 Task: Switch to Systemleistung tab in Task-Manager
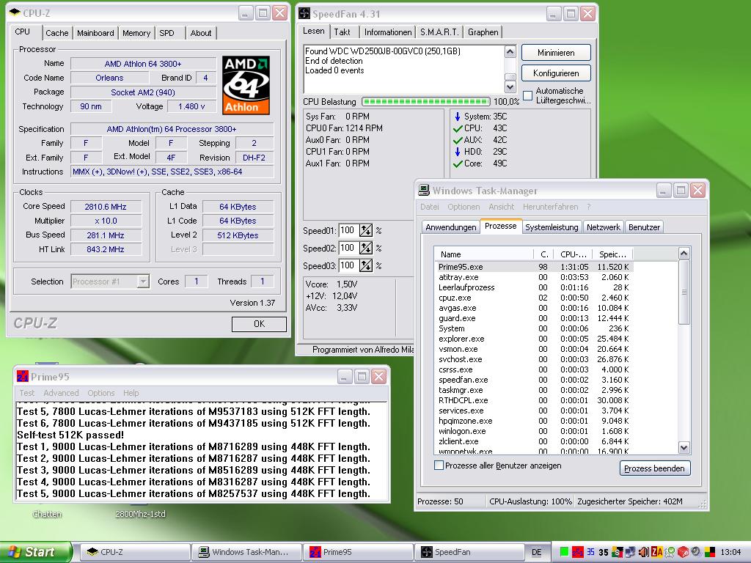[552, 227]
